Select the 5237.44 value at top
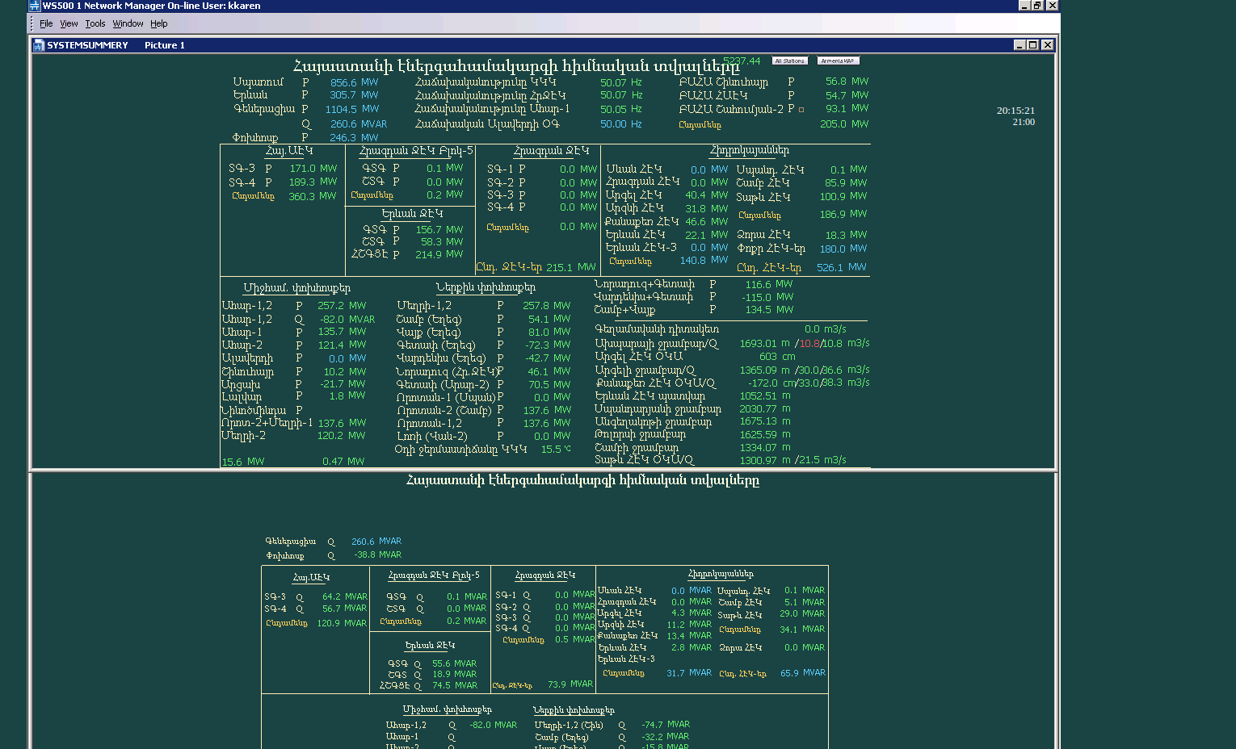 pos(742,61)
